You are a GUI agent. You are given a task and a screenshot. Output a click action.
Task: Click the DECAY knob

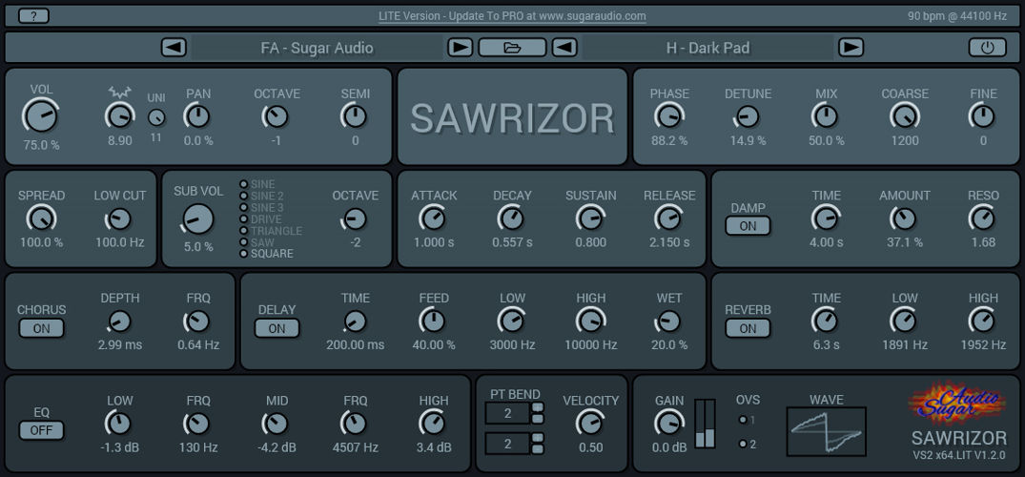tap(512, 218)
